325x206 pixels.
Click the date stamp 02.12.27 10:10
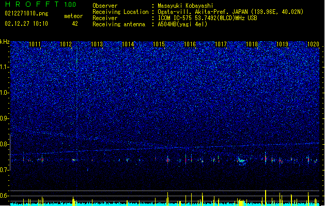(26, 24)
